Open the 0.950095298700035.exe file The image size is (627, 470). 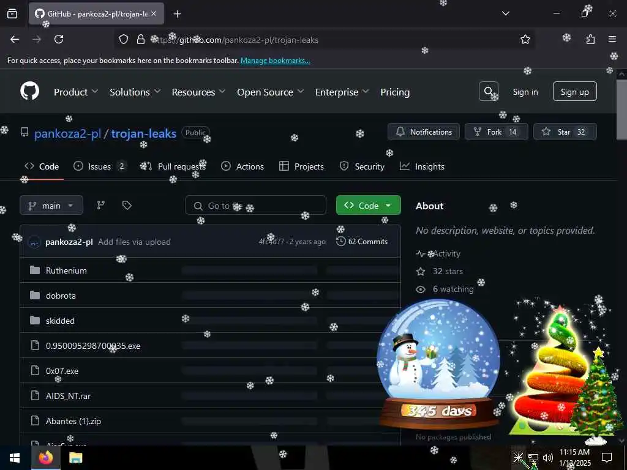(93, 346)
